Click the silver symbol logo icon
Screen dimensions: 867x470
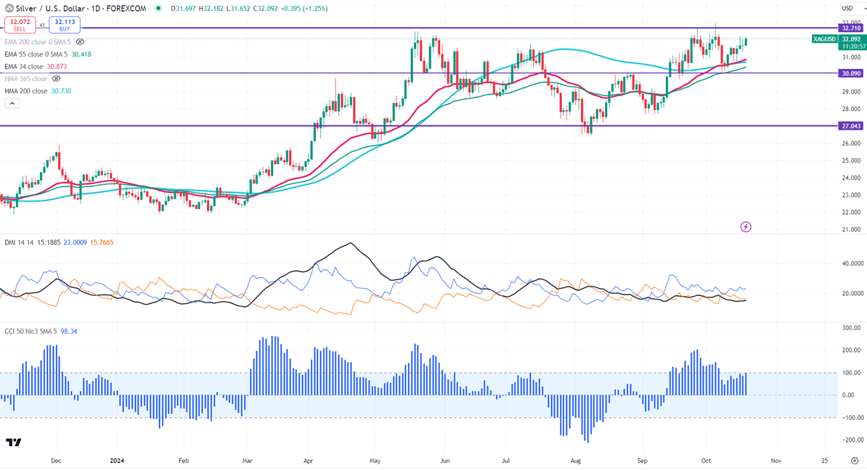9,8
